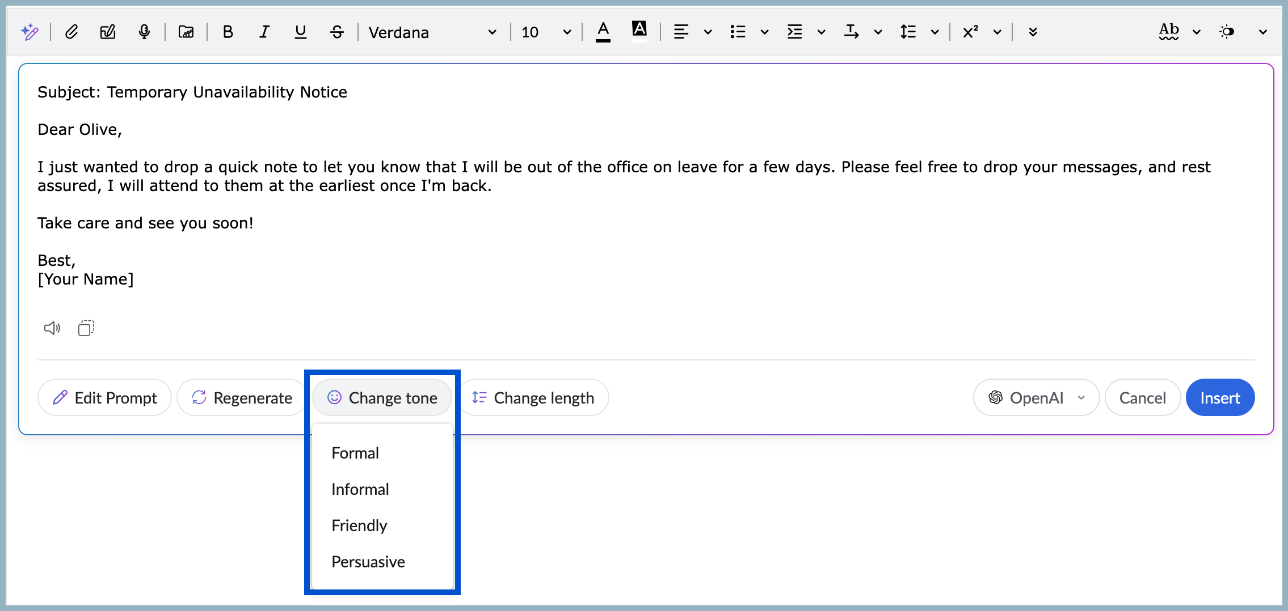1288x611 pixels.
Task: Open the font color picker
Action: (603, 32)
